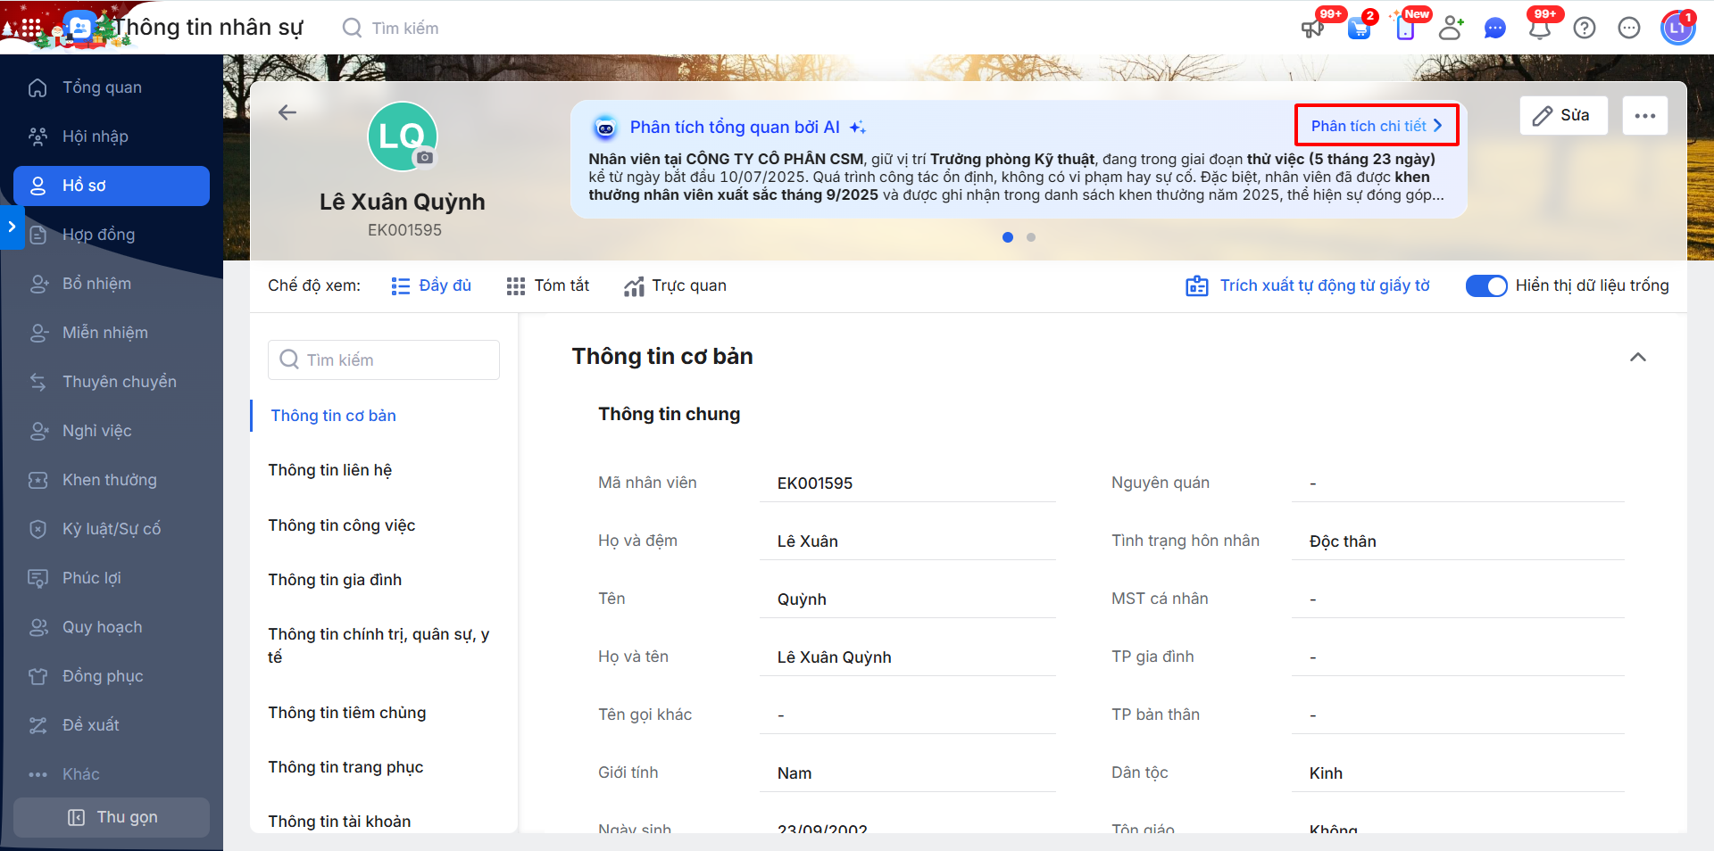Screen dimensions: 1714x851
Task: Select the first AI analysis slide dot
Action: coord(1008,237)
